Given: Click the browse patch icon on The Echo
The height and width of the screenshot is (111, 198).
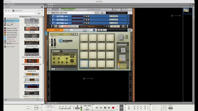Looking at the screenshot, I should click(106, 27).
